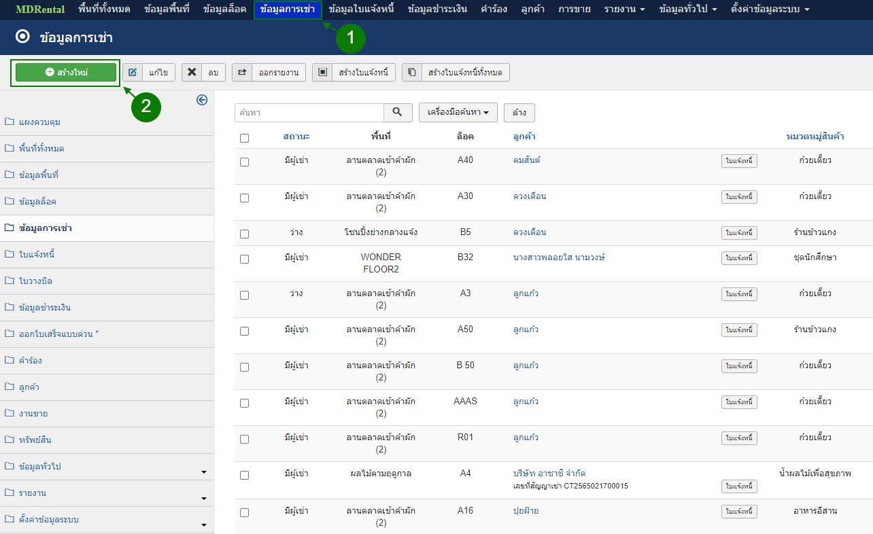Screen dimensions: 873x534
Task: Click the folder icon next to ออกใบเสร็จแบบด่วน
Action: pos(10,334)
